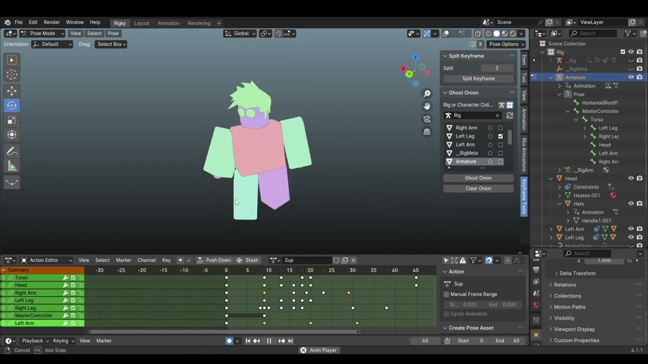
Task: Click the Clear Onion button
Action: pyautogui.click(x=478, y=189)
